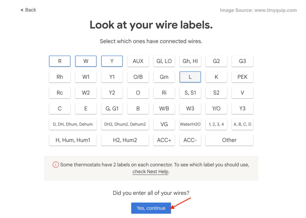The height and width of the screenshot is (218, 306).
Task: Select the Water/H2O wire label
Action: pyautogui.click(x=190, y=124)
